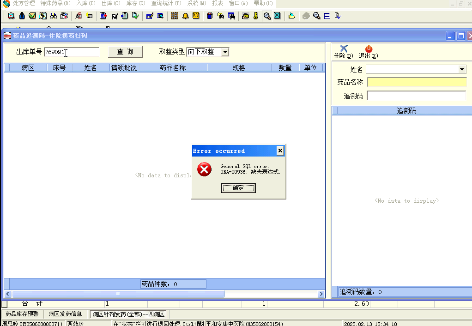Click the grey block toolbar icon
The height and width of the screenshot is (326, 472).
306,16
